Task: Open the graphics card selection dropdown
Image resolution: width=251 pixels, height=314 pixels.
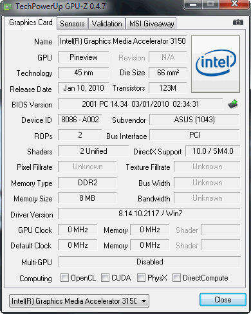Action: [x=79, y=300]
